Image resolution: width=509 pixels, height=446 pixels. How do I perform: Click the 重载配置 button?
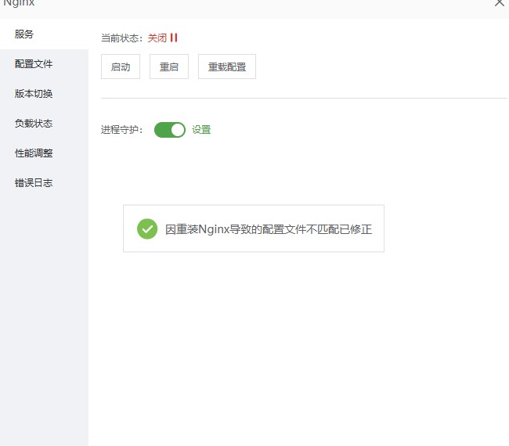227,67
